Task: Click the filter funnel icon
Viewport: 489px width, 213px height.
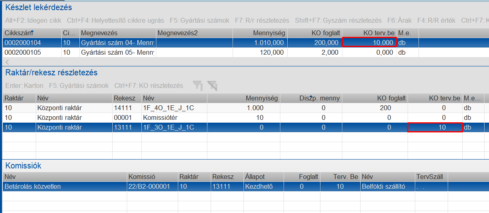Action: pos(197,85)
